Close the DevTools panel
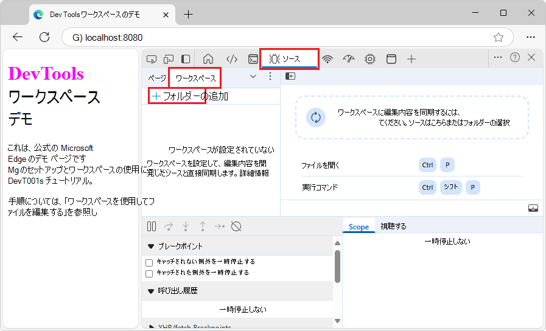 [531, 57]
